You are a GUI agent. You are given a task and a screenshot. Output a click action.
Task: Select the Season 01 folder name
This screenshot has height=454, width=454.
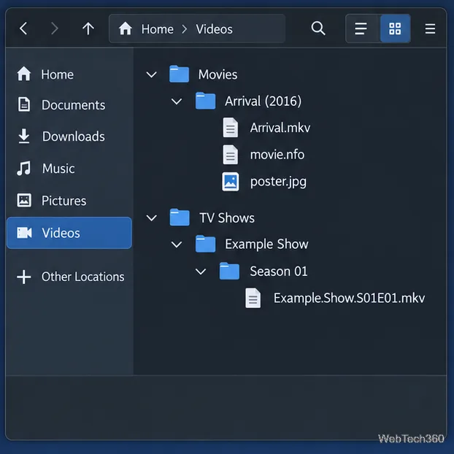pyautogui.click(x=279, y=272)
